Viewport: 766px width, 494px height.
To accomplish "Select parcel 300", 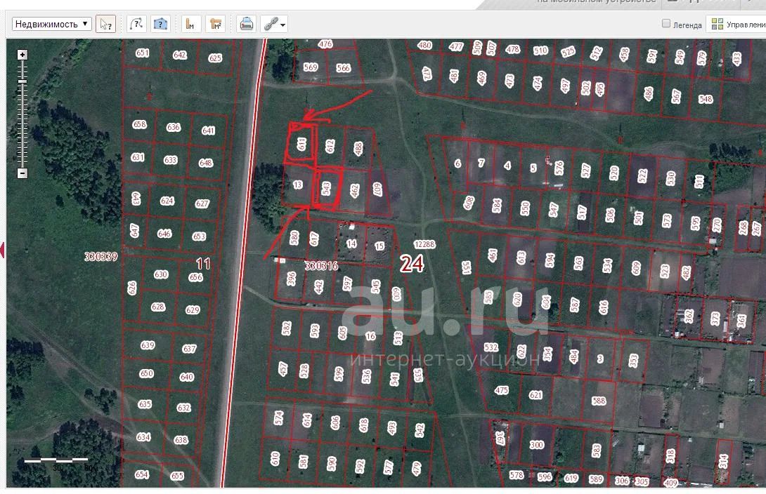I will click(536, 445).
